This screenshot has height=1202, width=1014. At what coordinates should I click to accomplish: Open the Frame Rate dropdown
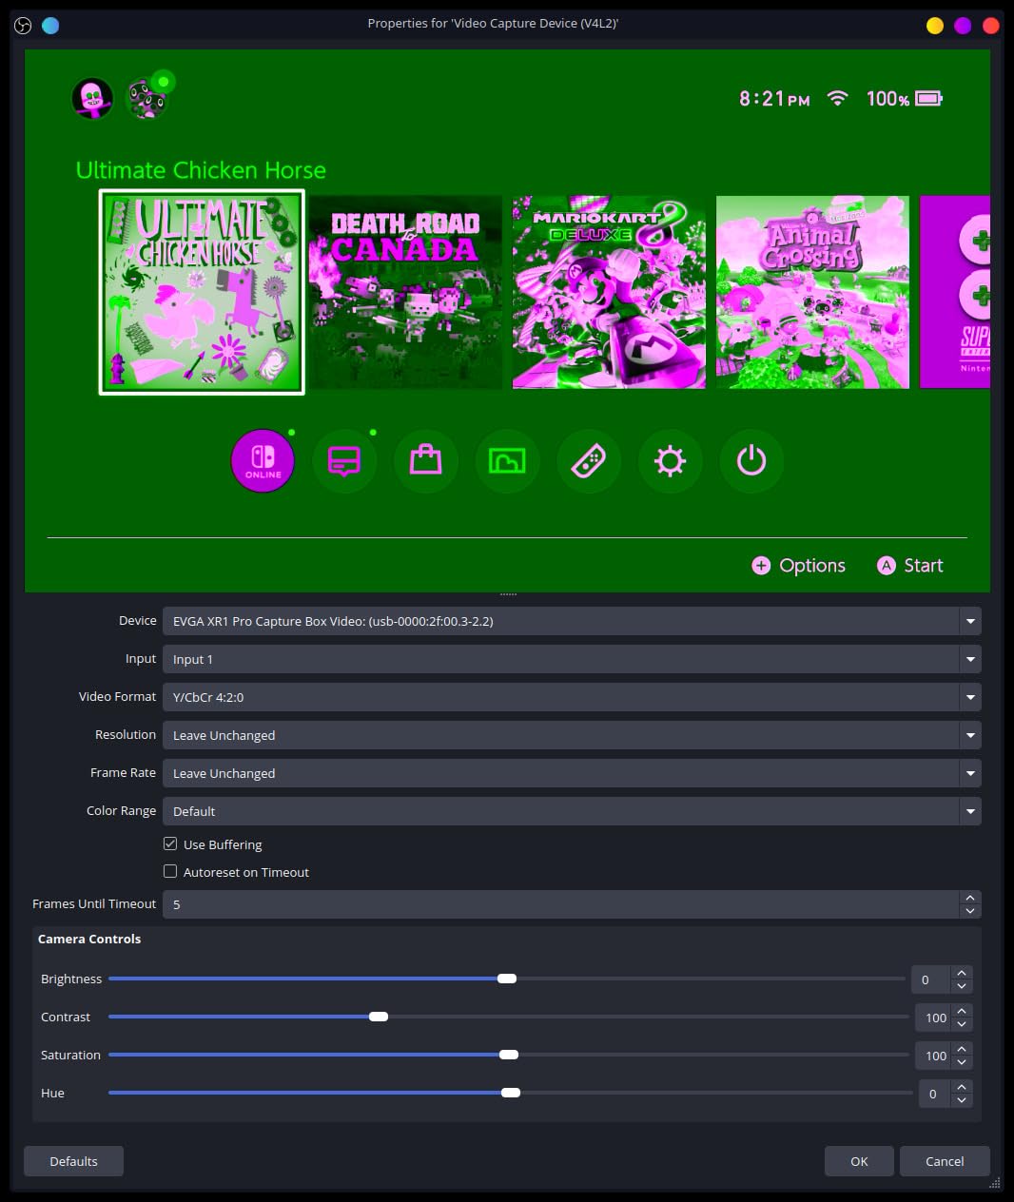tap(572, 773)
